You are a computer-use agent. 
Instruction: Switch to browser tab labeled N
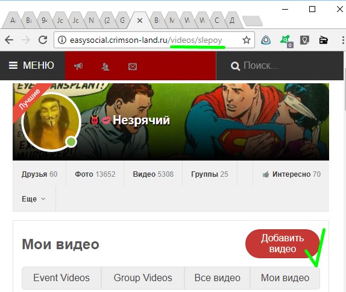click(x=91, y=21)
